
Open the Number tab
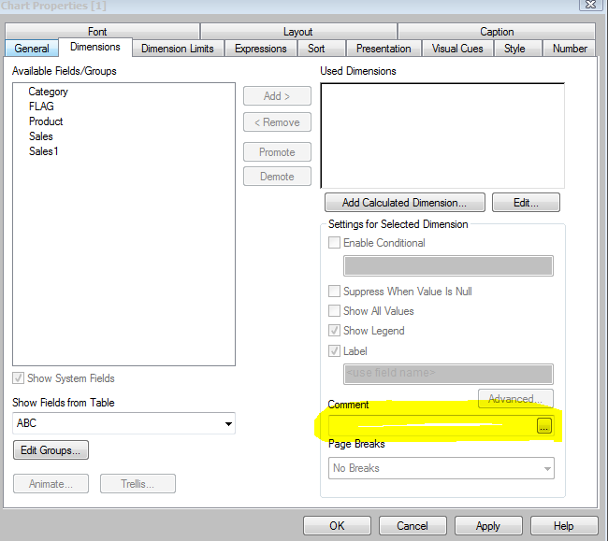pyautogui.click(x=570, y=49)
